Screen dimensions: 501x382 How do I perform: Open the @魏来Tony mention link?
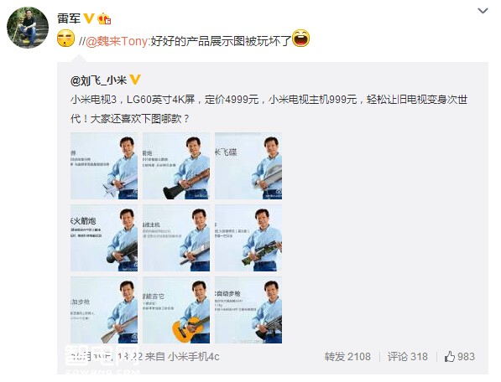click(x=117, y=41)
